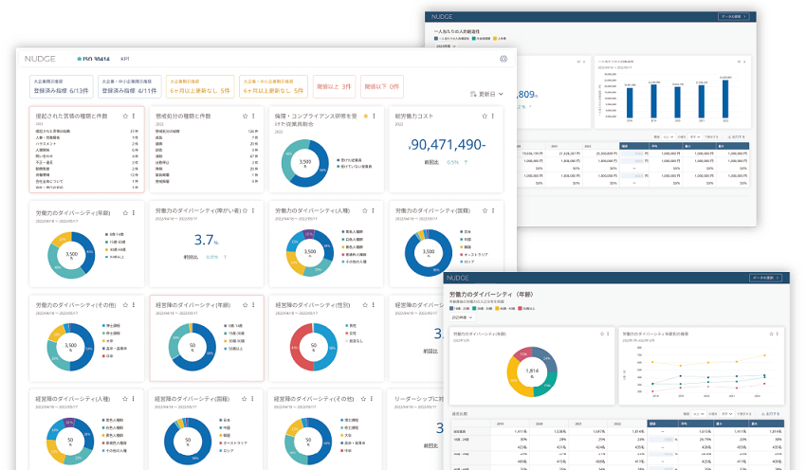
Task: Click star icon on 労働力のダイバーシティ(国籍) card
Action: pos(485,210)
